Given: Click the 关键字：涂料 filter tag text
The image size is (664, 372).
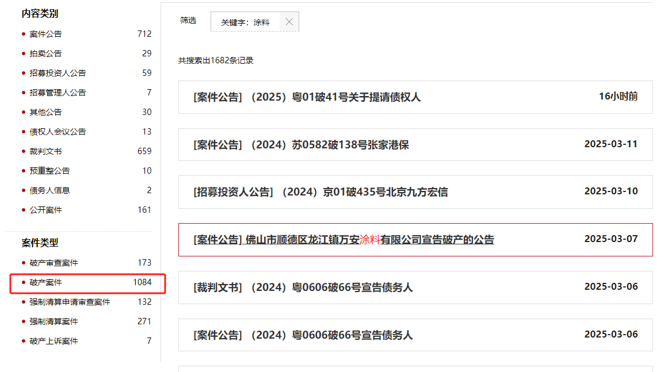Looking at the screenshot, I should tap(245, 22).
